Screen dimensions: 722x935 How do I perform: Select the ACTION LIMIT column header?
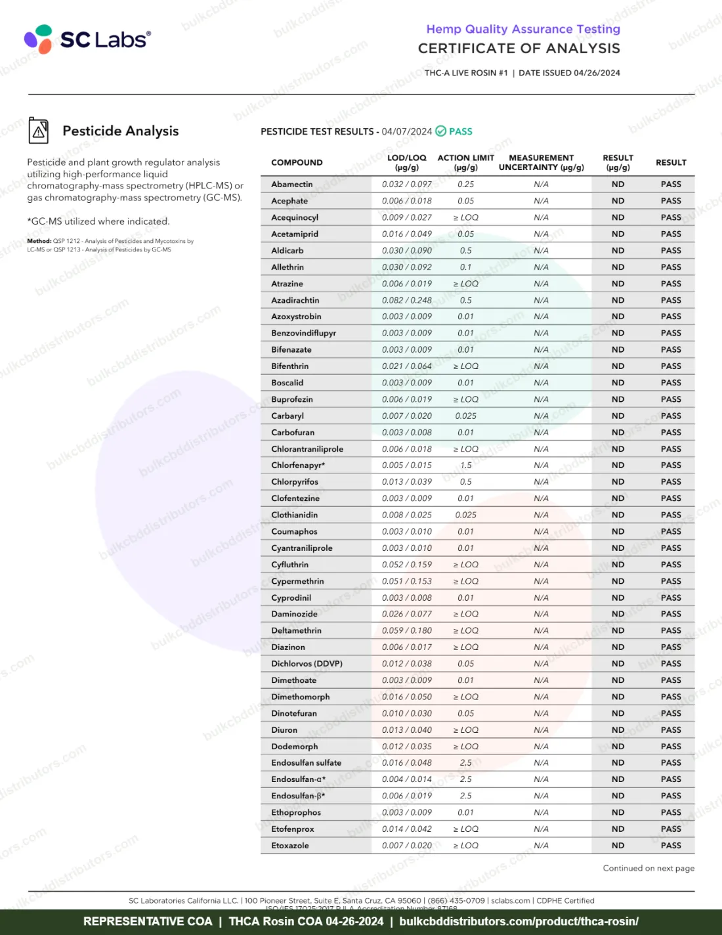tap(466, 163)
